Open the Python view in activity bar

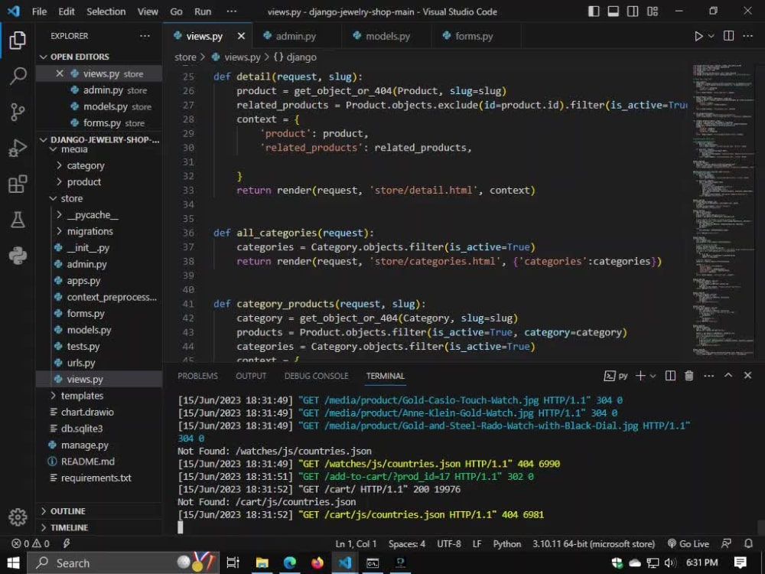[18, 256]
